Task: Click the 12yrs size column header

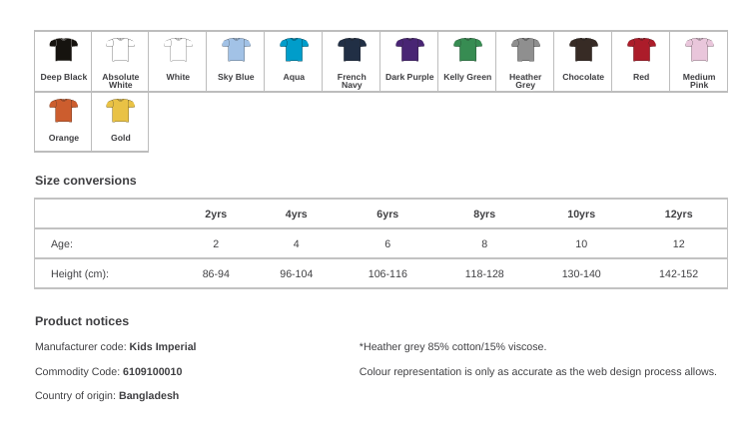Action: [679, 214]
